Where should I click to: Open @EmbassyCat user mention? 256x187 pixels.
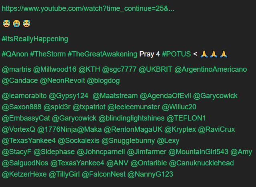pos(26,119)
